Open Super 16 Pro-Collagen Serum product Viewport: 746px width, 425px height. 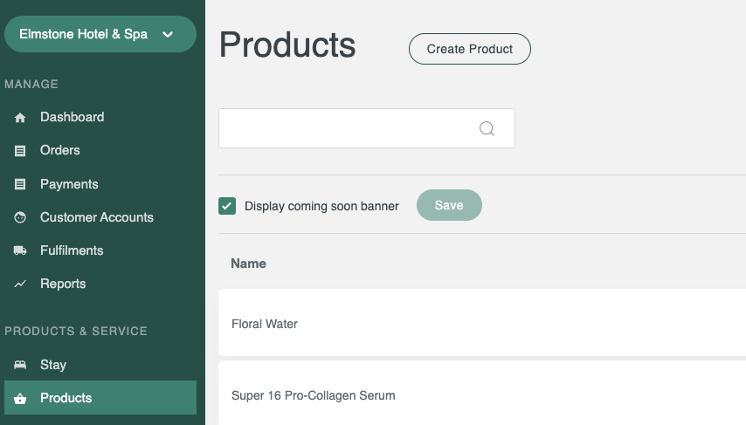[x=482, y=394]
